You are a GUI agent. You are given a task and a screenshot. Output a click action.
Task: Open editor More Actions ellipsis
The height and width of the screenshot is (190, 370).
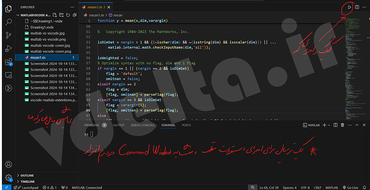coord(364,7)
